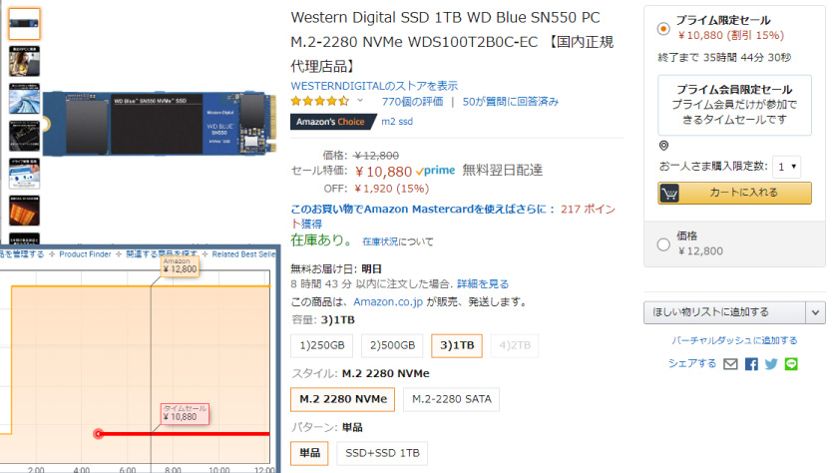Open the WESTERNDIGITAL store link

(x=374, y=86)
